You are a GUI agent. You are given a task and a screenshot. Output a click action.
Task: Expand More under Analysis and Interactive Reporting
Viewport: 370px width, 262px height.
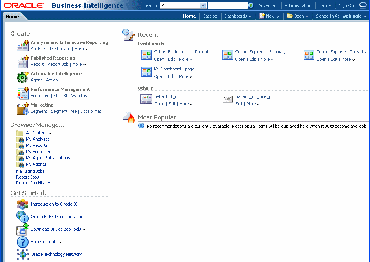(x=81, y=49)
